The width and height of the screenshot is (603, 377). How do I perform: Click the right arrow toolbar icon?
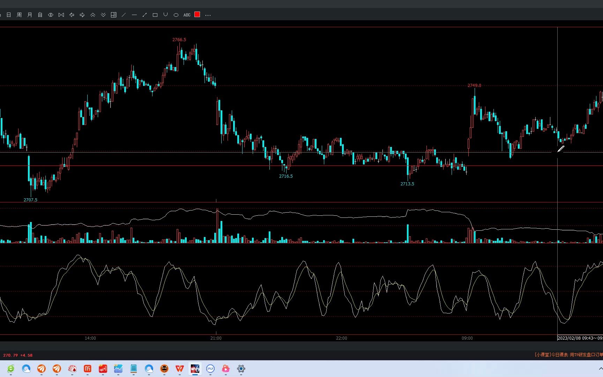(82, 15)
